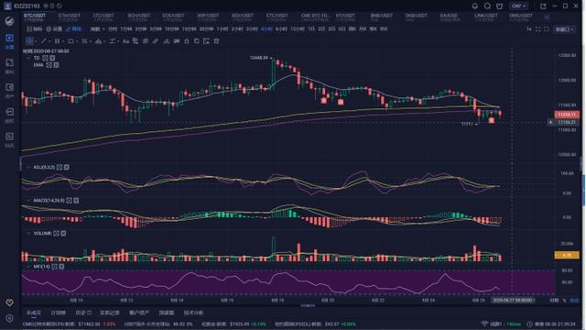Select the rectangle shape drawing tool
The image size is (586, 330).
tap(71, 41)
